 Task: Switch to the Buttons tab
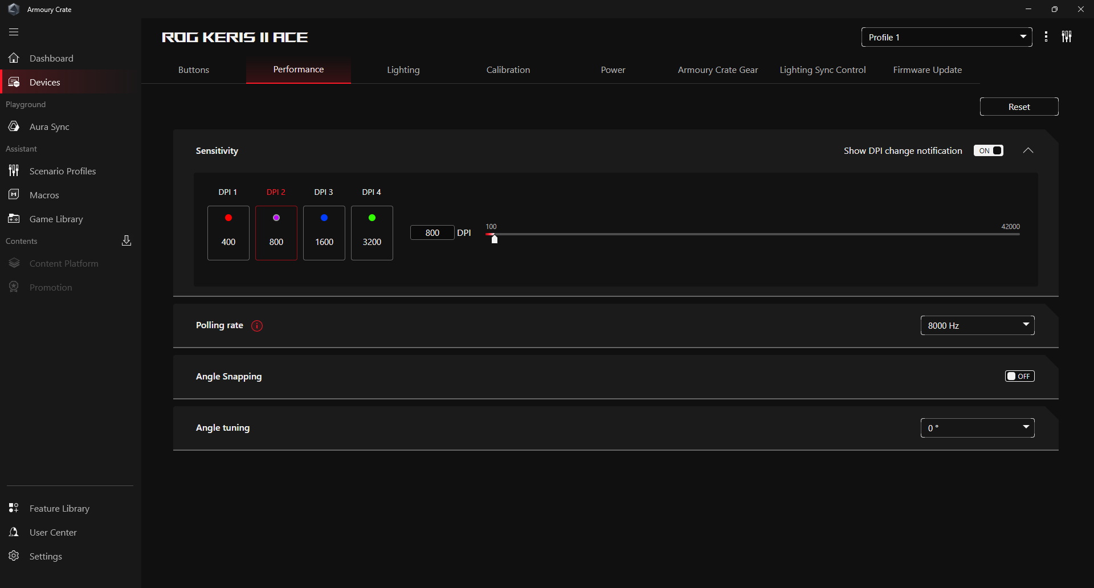(x=194, y=70)
